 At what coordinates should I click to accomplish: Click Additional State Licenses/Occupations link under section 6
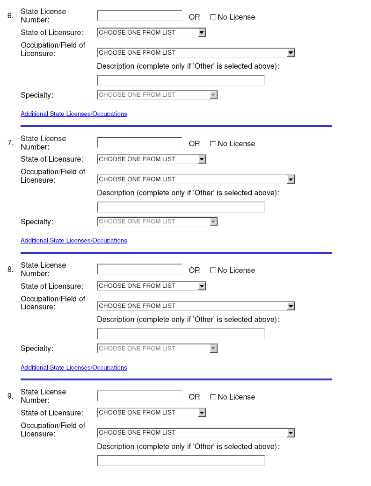74,114
